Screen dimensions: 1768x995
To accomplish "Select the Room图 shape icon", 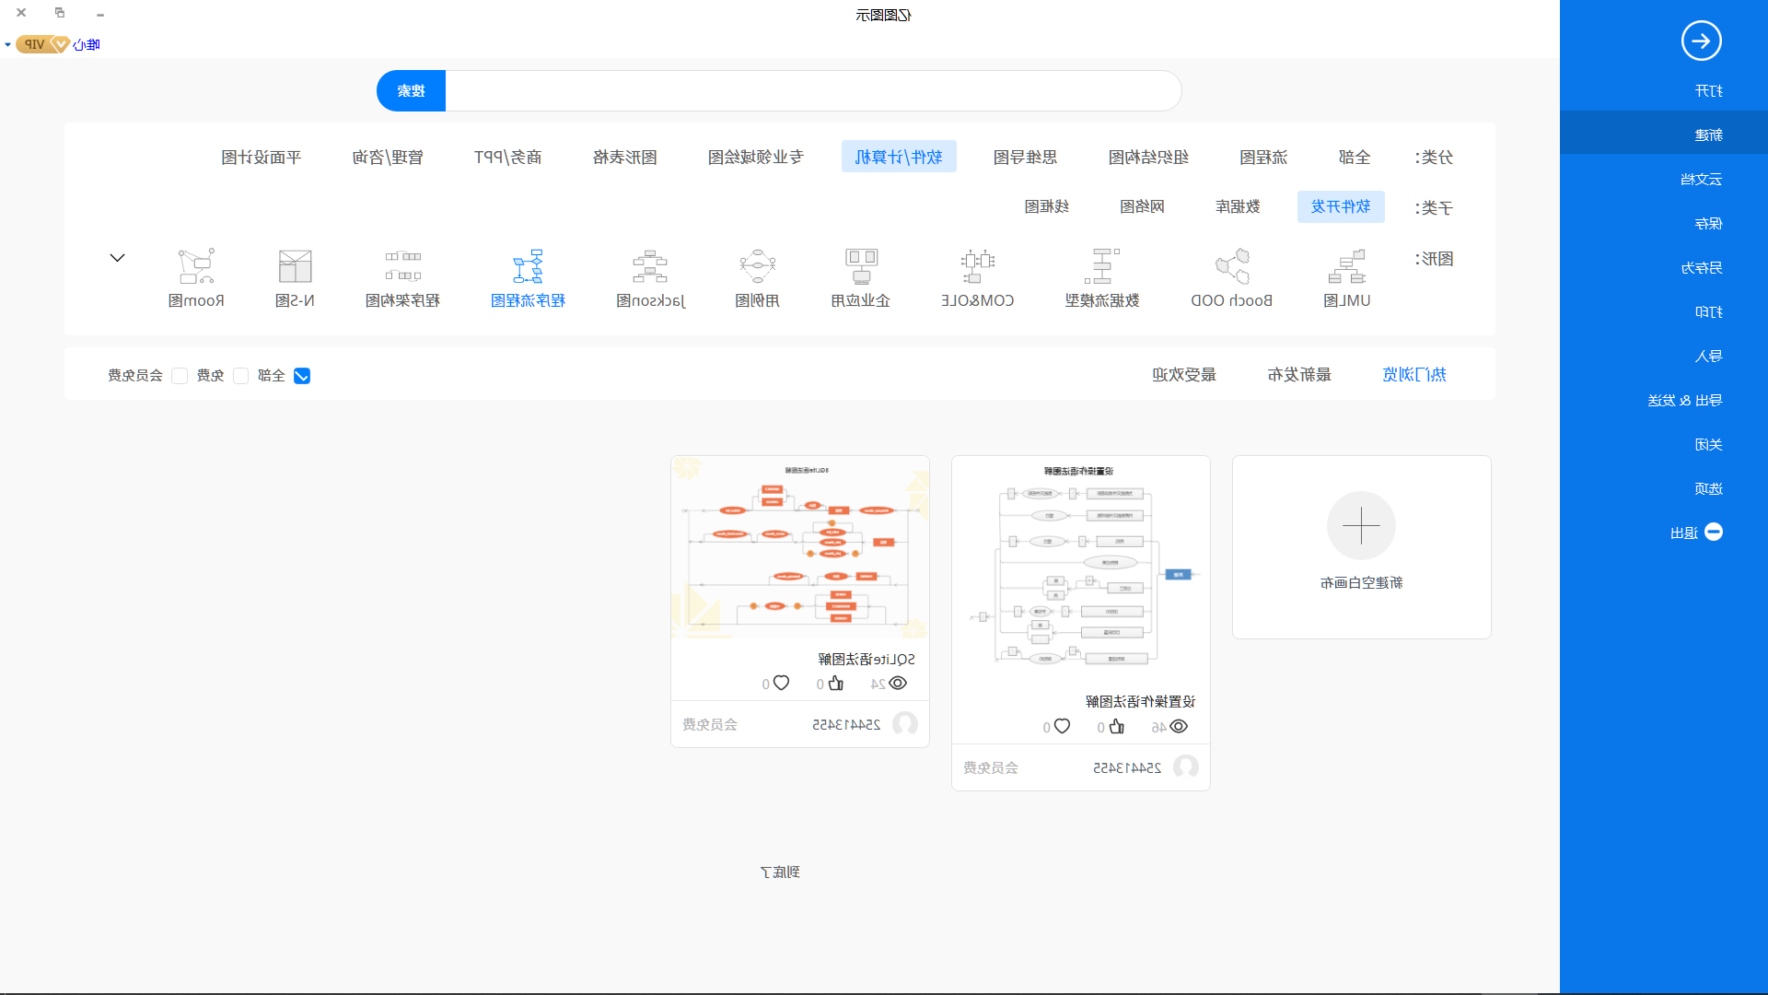I will click(196, 266).
